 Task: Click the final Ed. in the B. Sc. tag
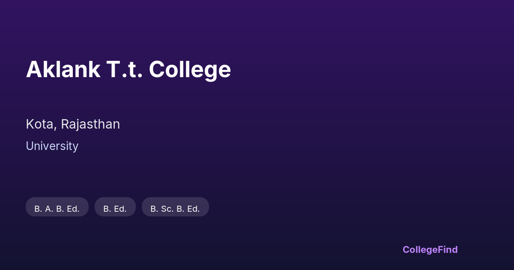pyautogui.click(x=193, y=209)
